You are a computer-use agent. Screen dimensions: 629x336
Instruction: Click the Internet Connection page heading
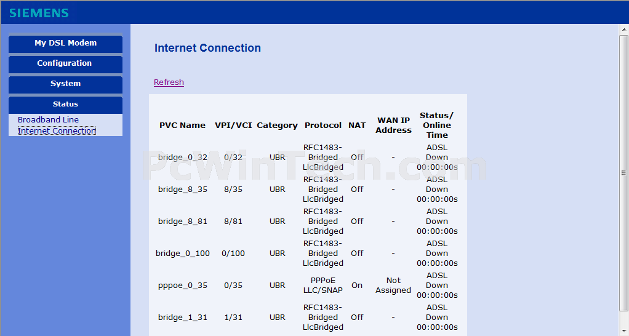coord(207,48)
